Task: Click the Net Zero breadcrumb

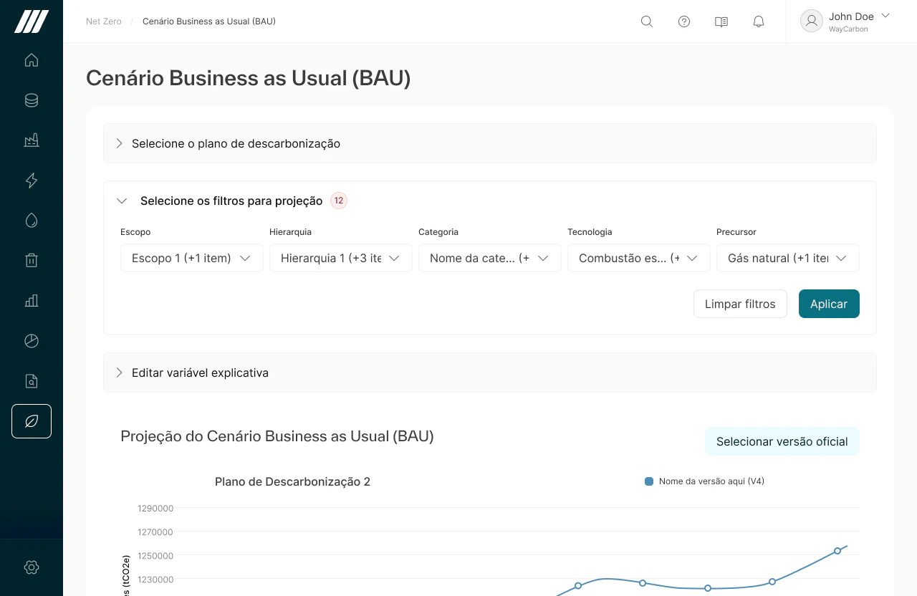Action: [x=104, y=21]
